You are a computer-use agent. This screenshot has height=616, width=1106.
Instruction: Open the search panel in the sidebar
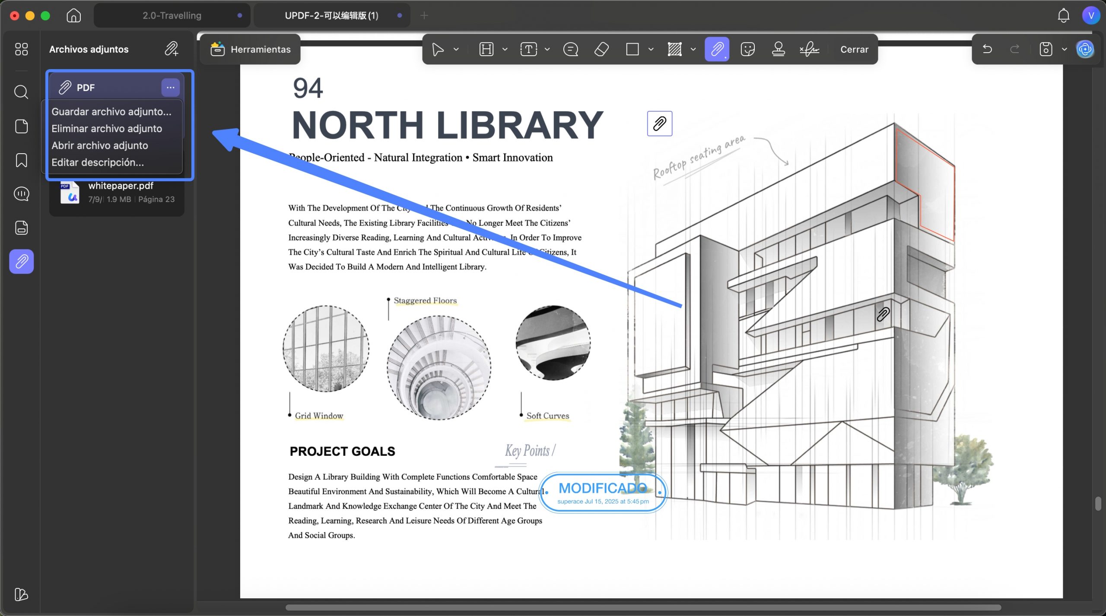(x=21, y=92)
